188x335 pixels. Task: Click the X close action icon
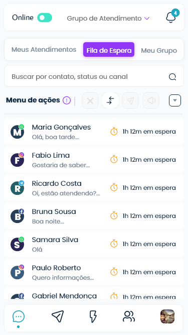pos(90,100)
